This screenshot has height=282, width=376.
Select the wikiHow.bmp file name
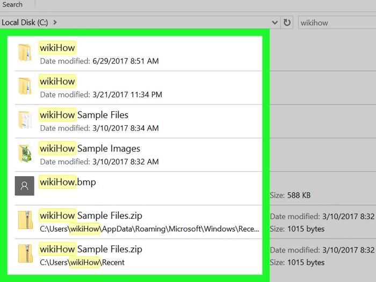pyautogui.click(x=68, y=182)
